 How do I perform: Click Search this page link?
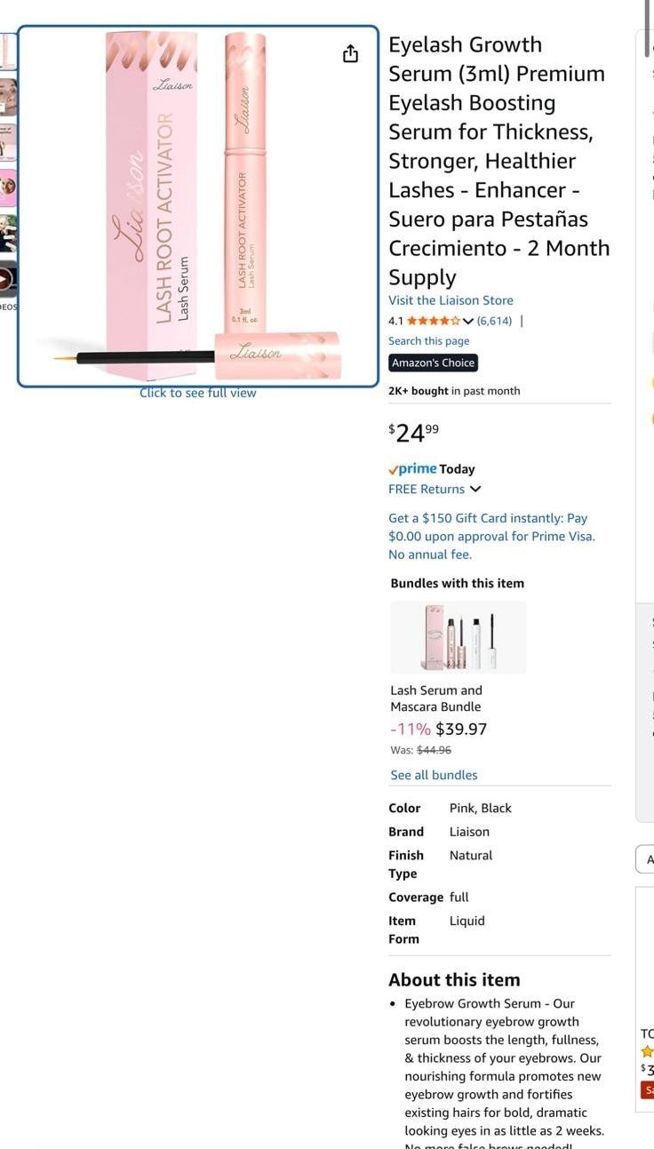(x=428, y=341)
